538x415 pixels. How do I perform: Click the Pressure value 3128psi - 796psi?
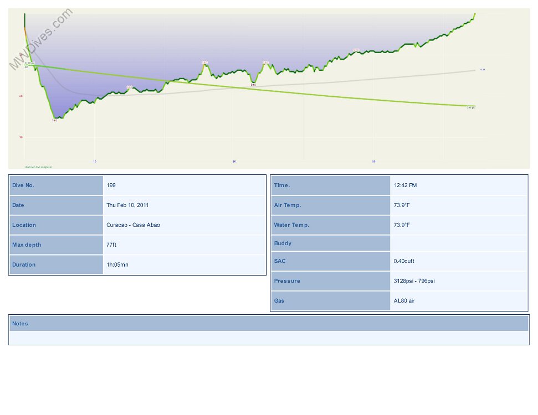(414, 281)
